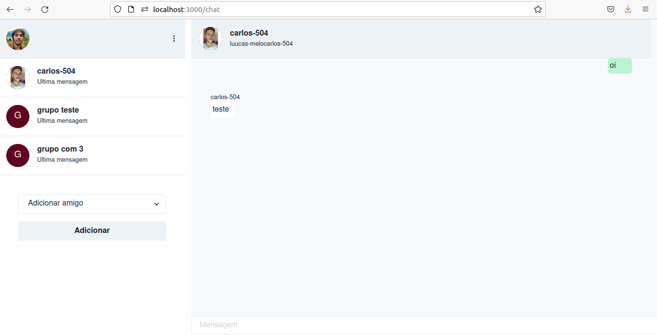Viewport: 657px width, 335px height.
Task: Open the carlos-504 avatar in chat header
Action: pos(210,39)
